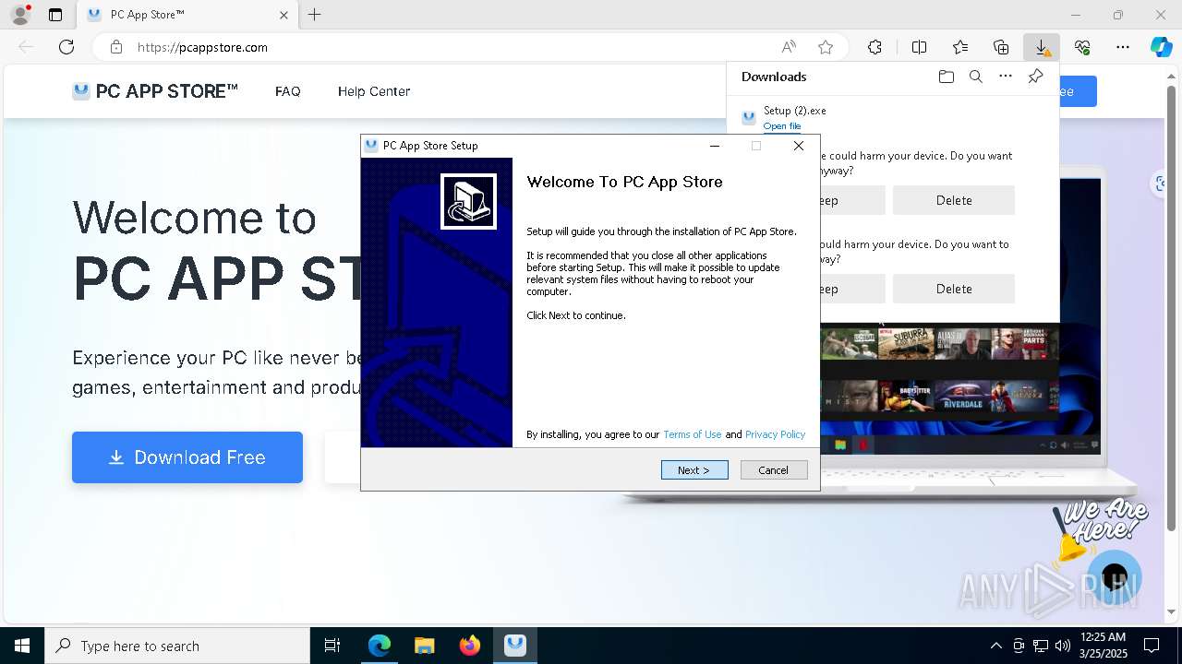View site information lock icon

point(116,47)
